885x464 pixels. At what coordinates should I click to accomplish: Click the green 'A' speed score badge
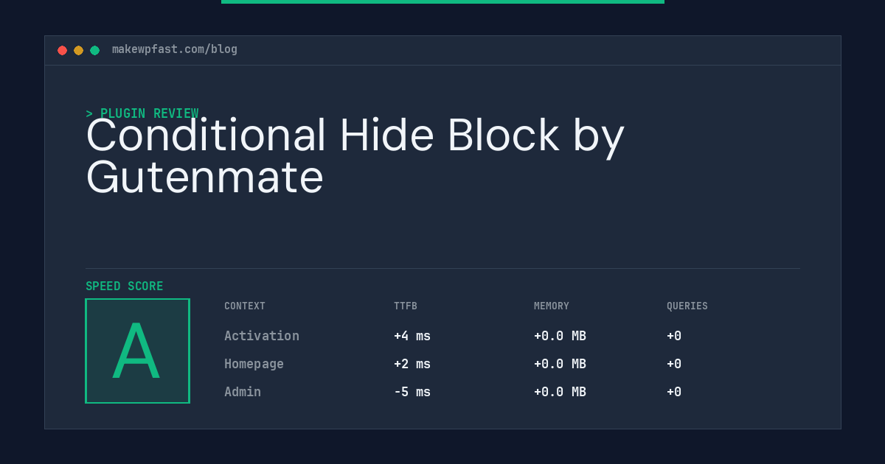click(x=137, y=351)
